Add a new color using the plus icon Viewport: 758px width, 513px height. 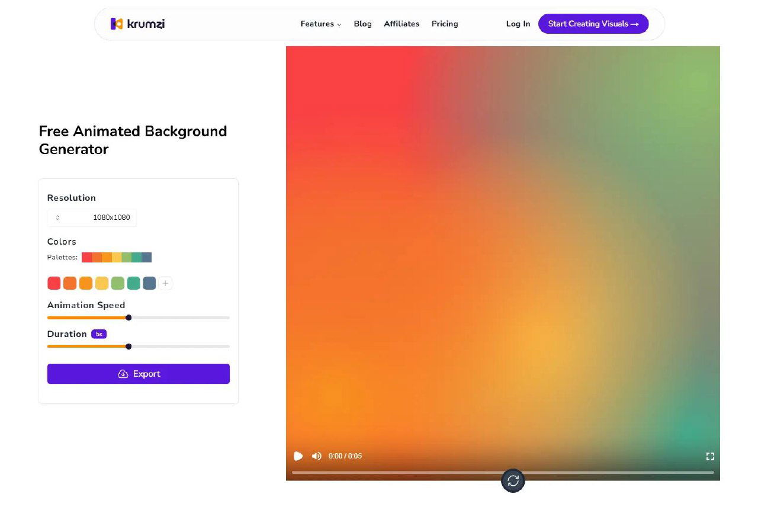tap(165, 283)
